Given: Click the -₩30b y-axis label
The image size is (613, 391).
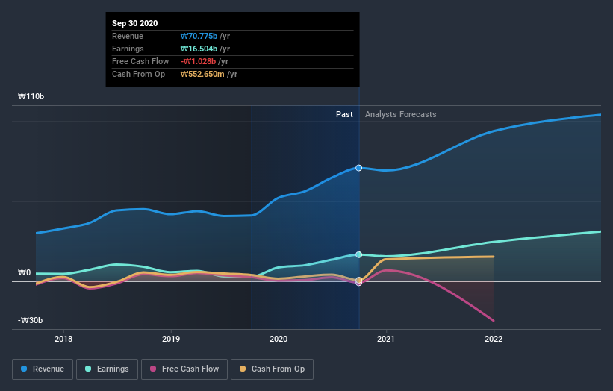Looking at the screenshot, I should coord(30,320).
